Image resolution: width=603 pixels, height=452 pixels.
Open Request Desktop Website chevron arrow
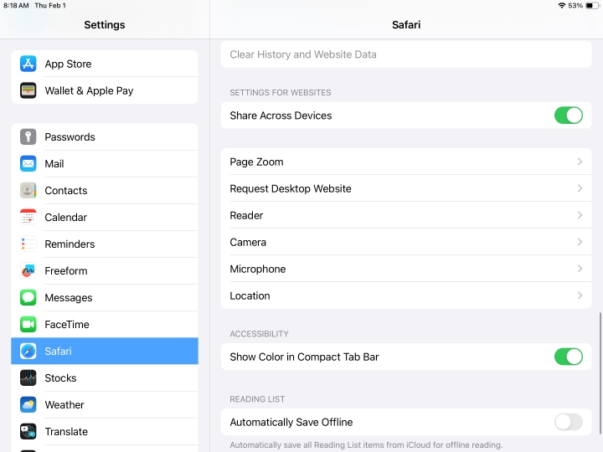tap(580, 188)
